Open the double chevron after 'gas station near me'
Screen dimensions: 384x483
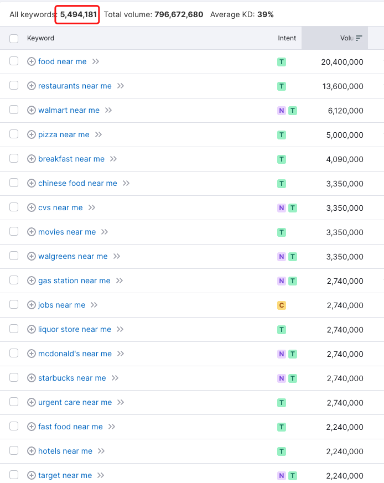[120, 281]
